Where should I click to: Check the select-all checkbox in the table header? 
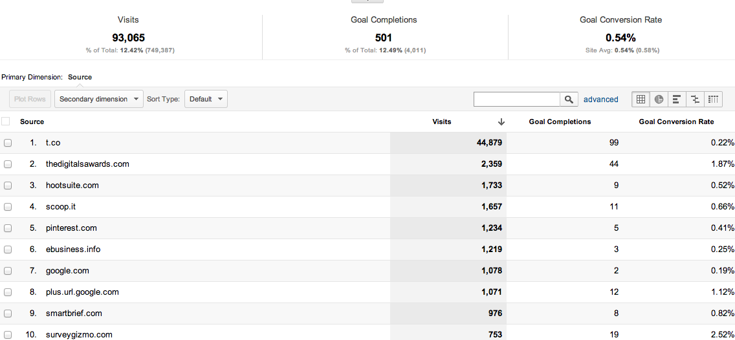point(6,122)
